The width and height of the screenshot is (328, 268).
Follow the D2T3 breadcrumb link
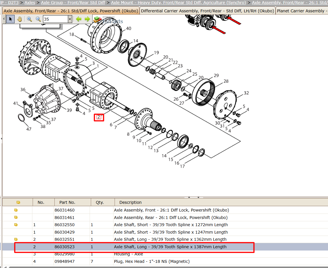(x=9, y=3)
